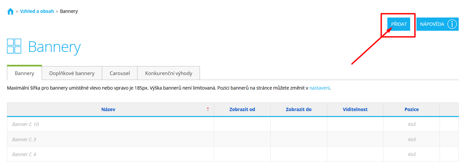Open Banner č. 4 row

pos(233,154)
